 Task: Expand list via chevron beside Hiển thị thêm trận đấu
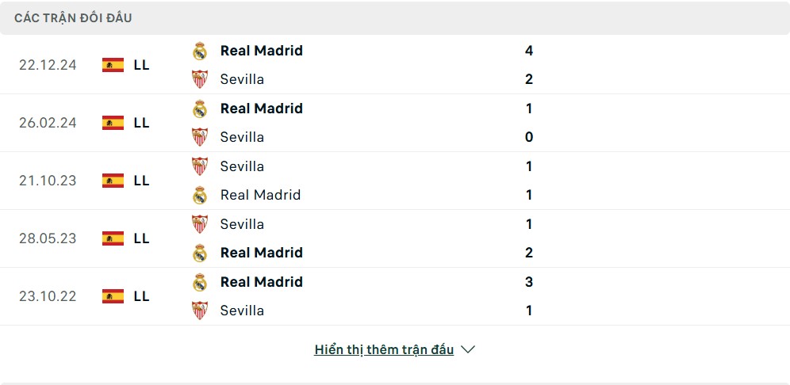tap(468, 350)
